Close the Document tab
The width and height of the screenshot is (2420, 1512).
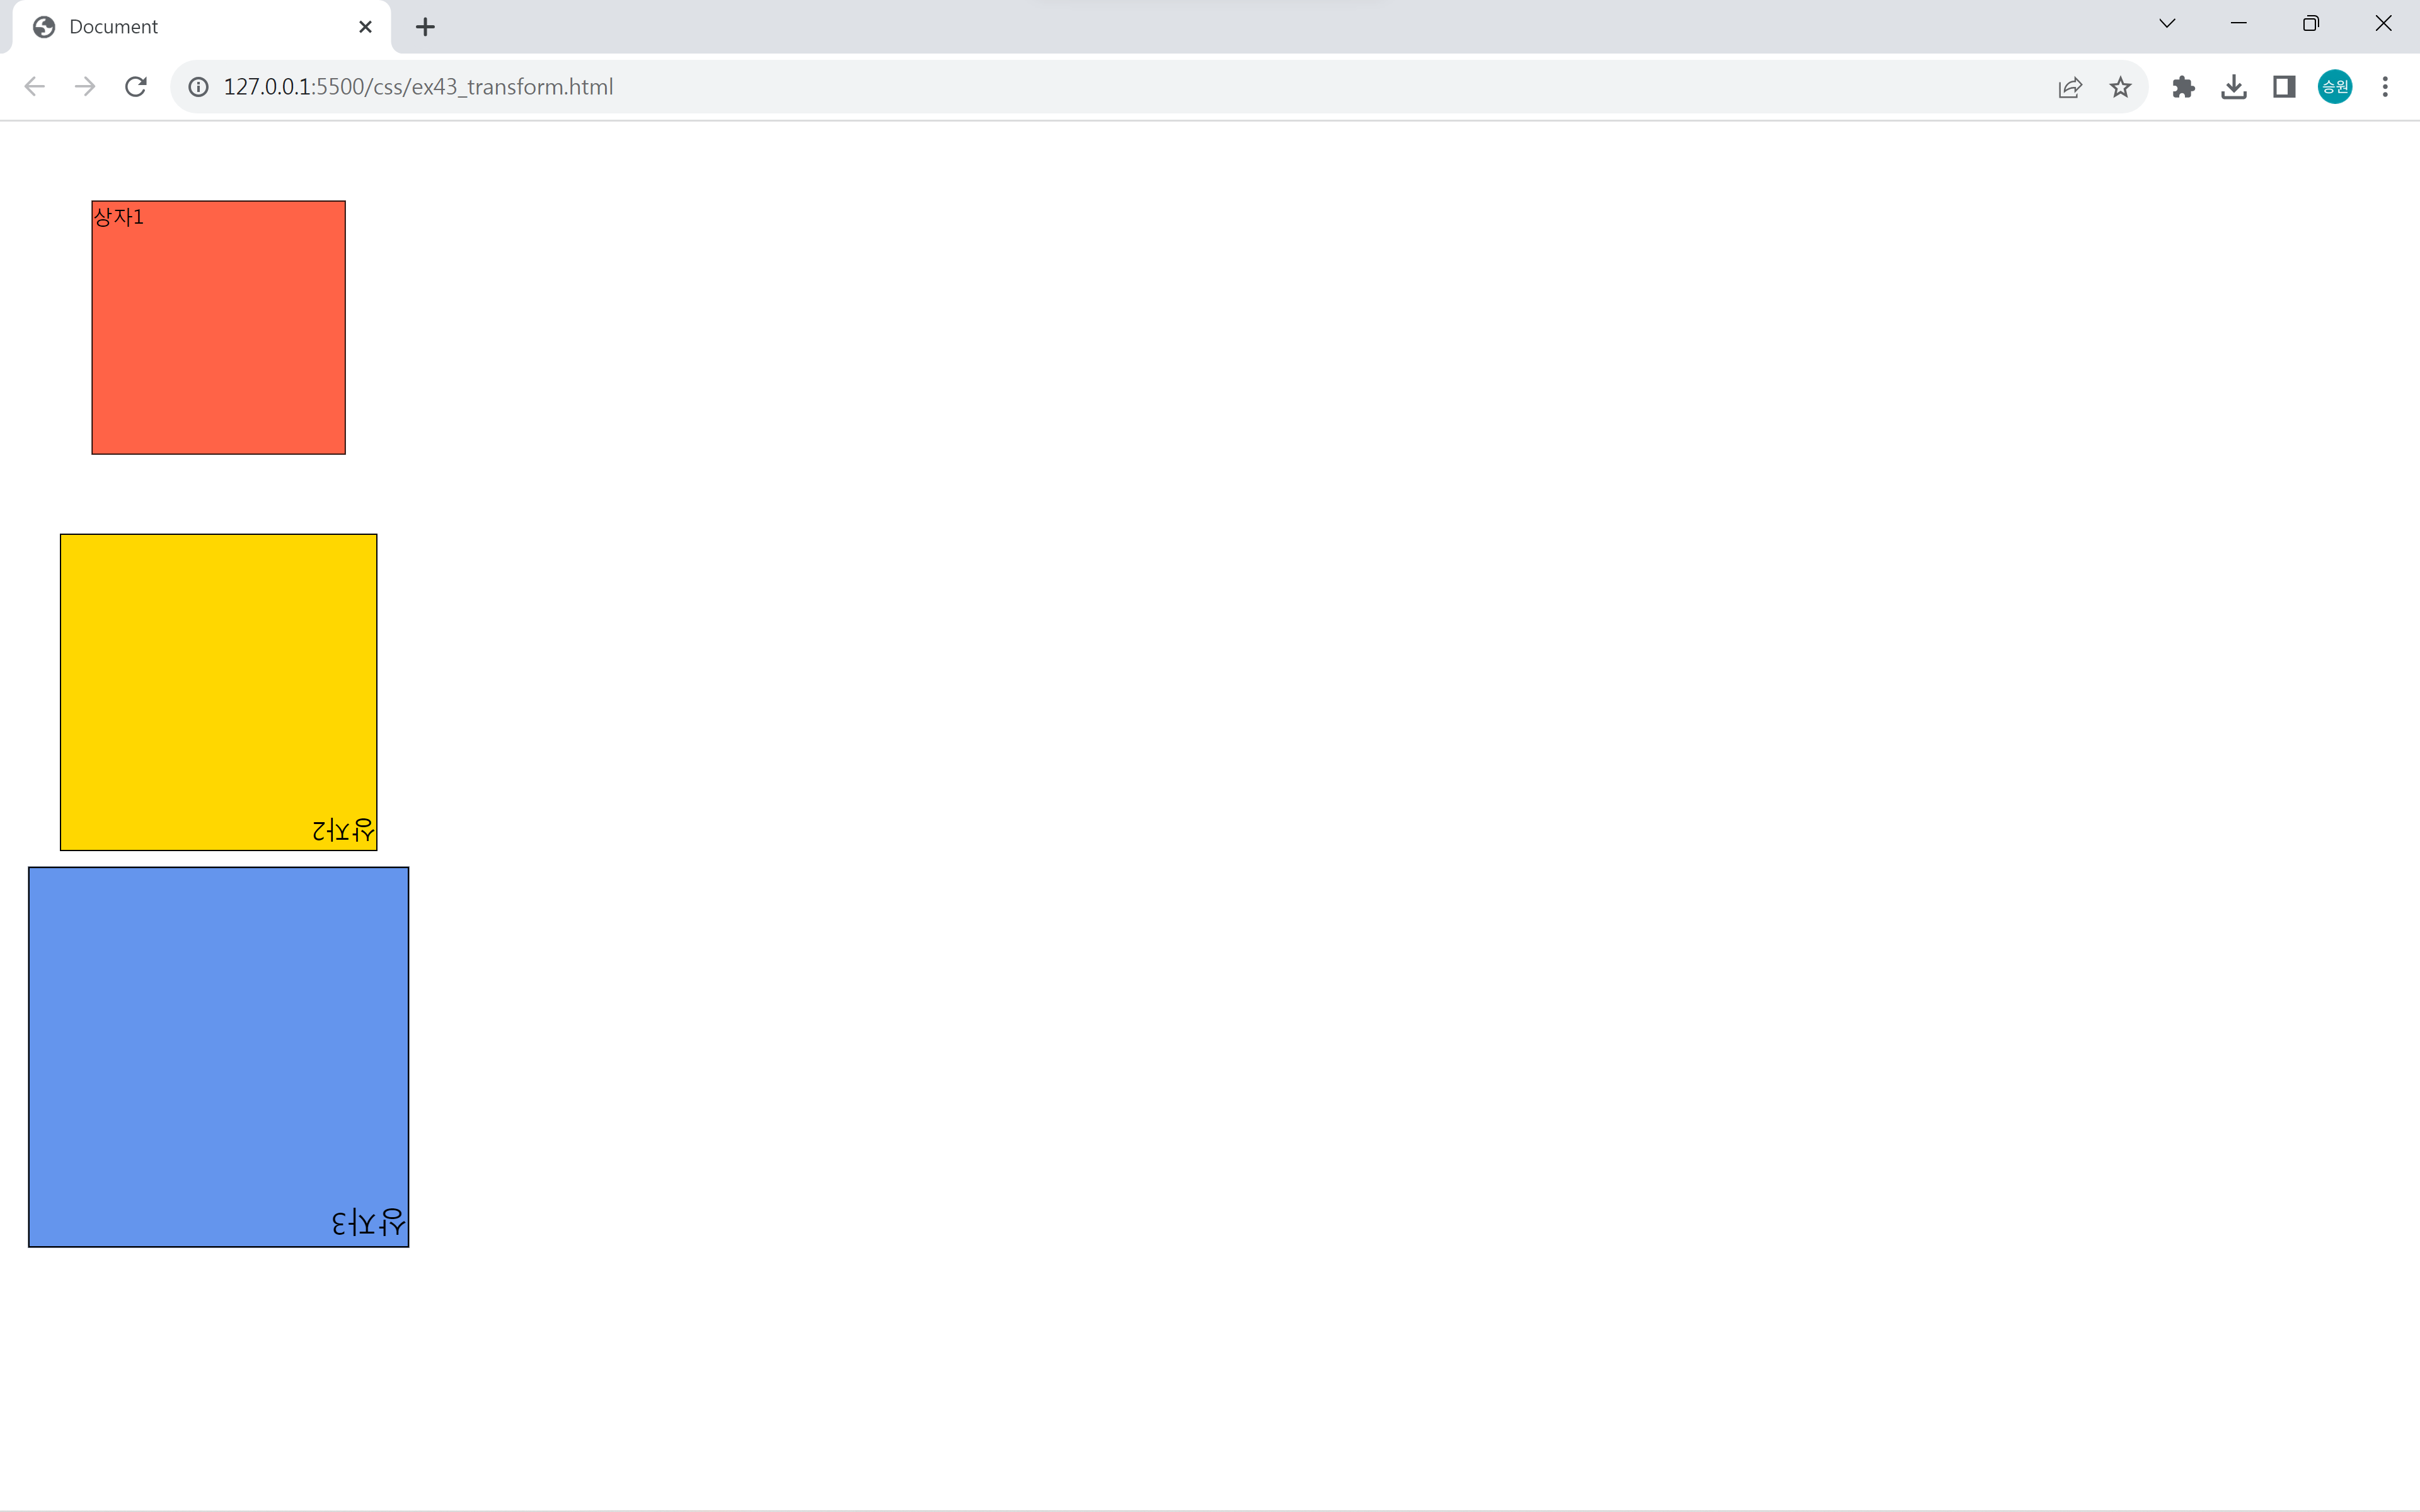[x=365, y=27]
